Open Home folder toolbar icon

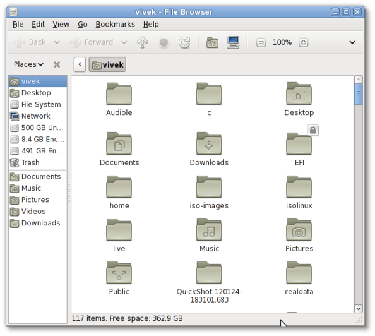(212, 42)
